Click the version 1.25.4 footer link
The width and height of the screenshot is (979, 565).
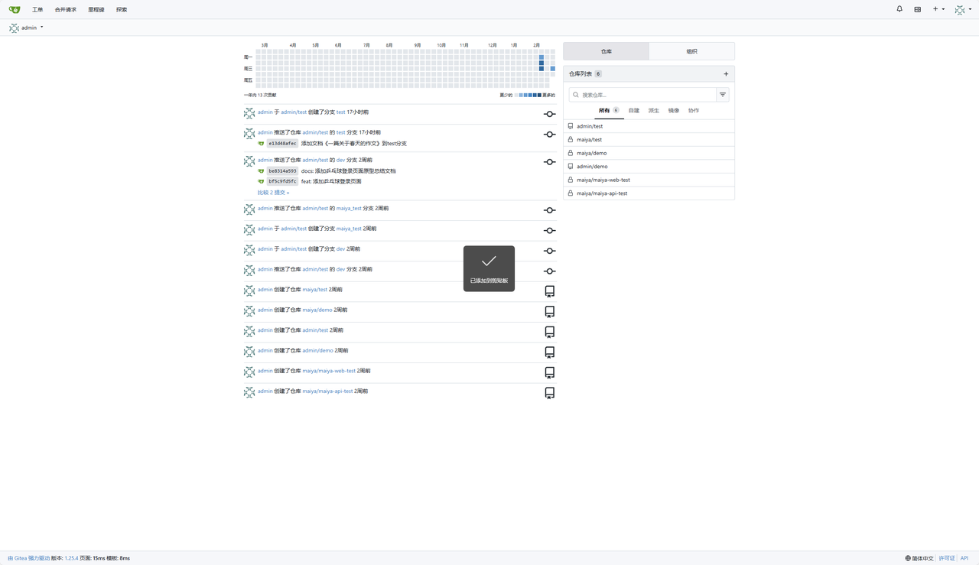tap(71, 558)
